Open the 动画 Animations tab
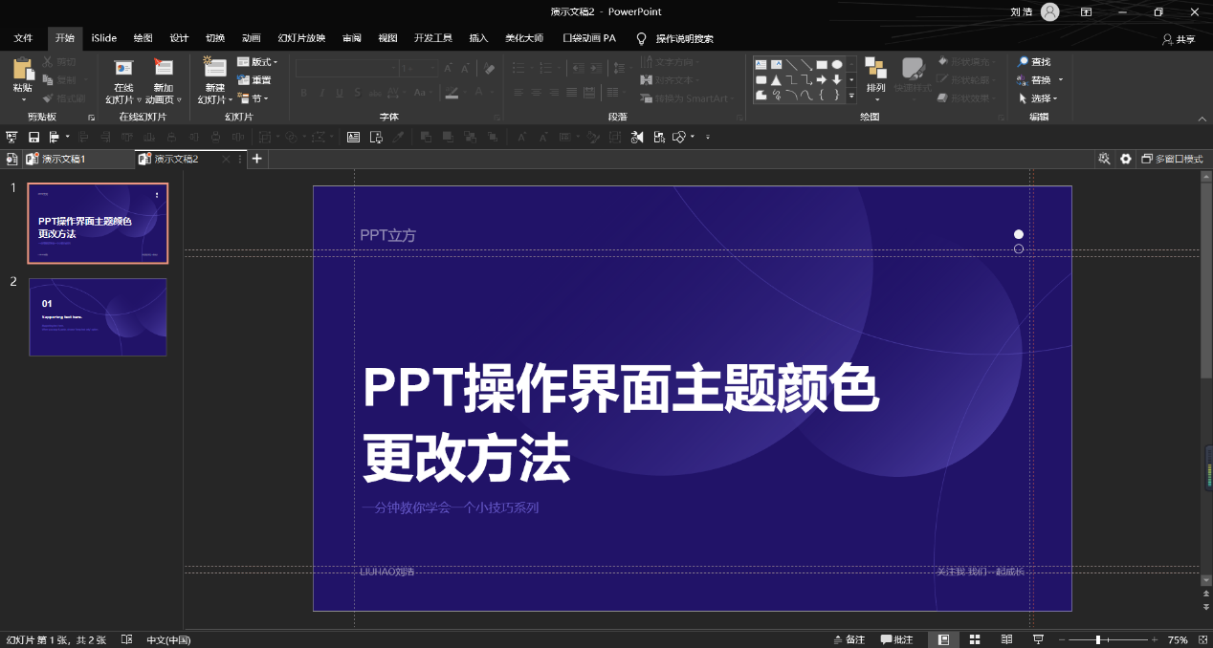 [x=252, y=38]
